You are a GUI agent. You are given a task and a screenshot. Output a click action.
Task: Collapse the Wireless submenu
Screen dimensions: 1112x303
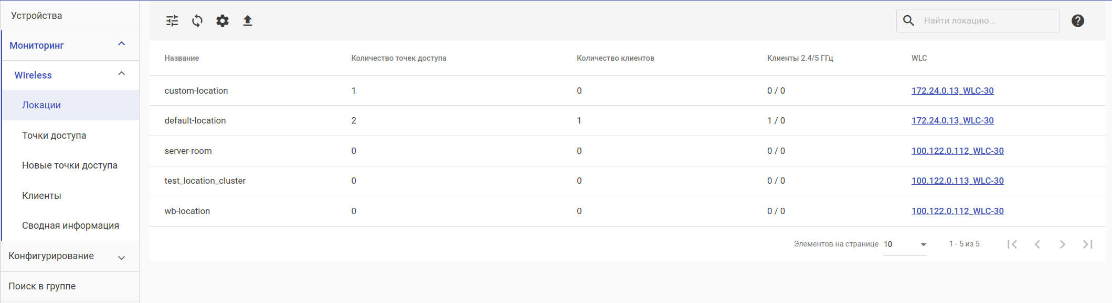(x=121, y=74)
